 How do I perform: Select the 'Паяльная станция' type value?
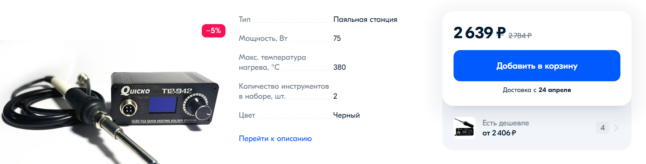(x=365, y=20)
